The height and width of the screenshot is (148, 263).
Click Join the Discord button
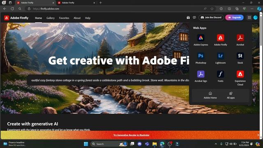coord(211,17)
